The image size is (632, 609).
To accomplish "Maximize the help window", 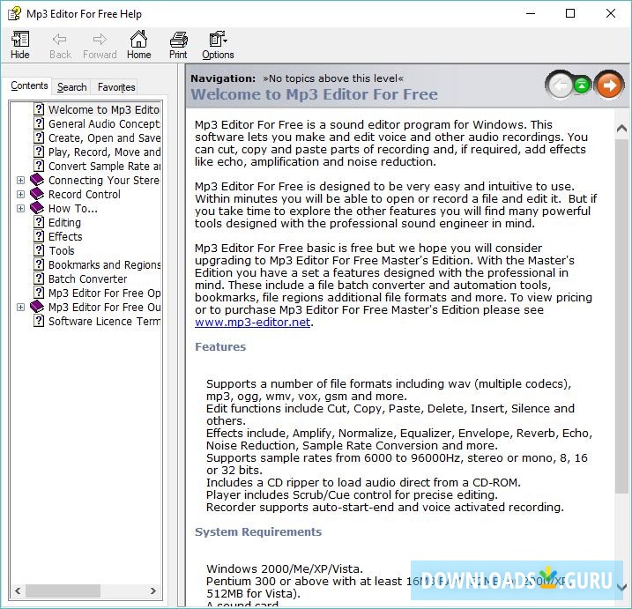I will [570, 14].
